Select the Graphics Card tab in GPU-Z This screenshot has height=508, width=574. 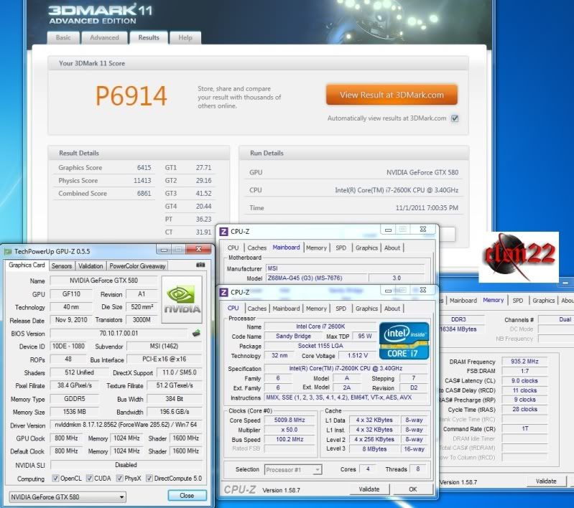[x=27, y=265]
